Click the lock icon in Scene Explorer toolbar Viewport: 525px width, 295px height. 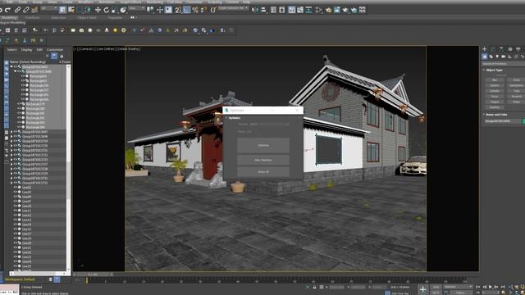(62, 57)
